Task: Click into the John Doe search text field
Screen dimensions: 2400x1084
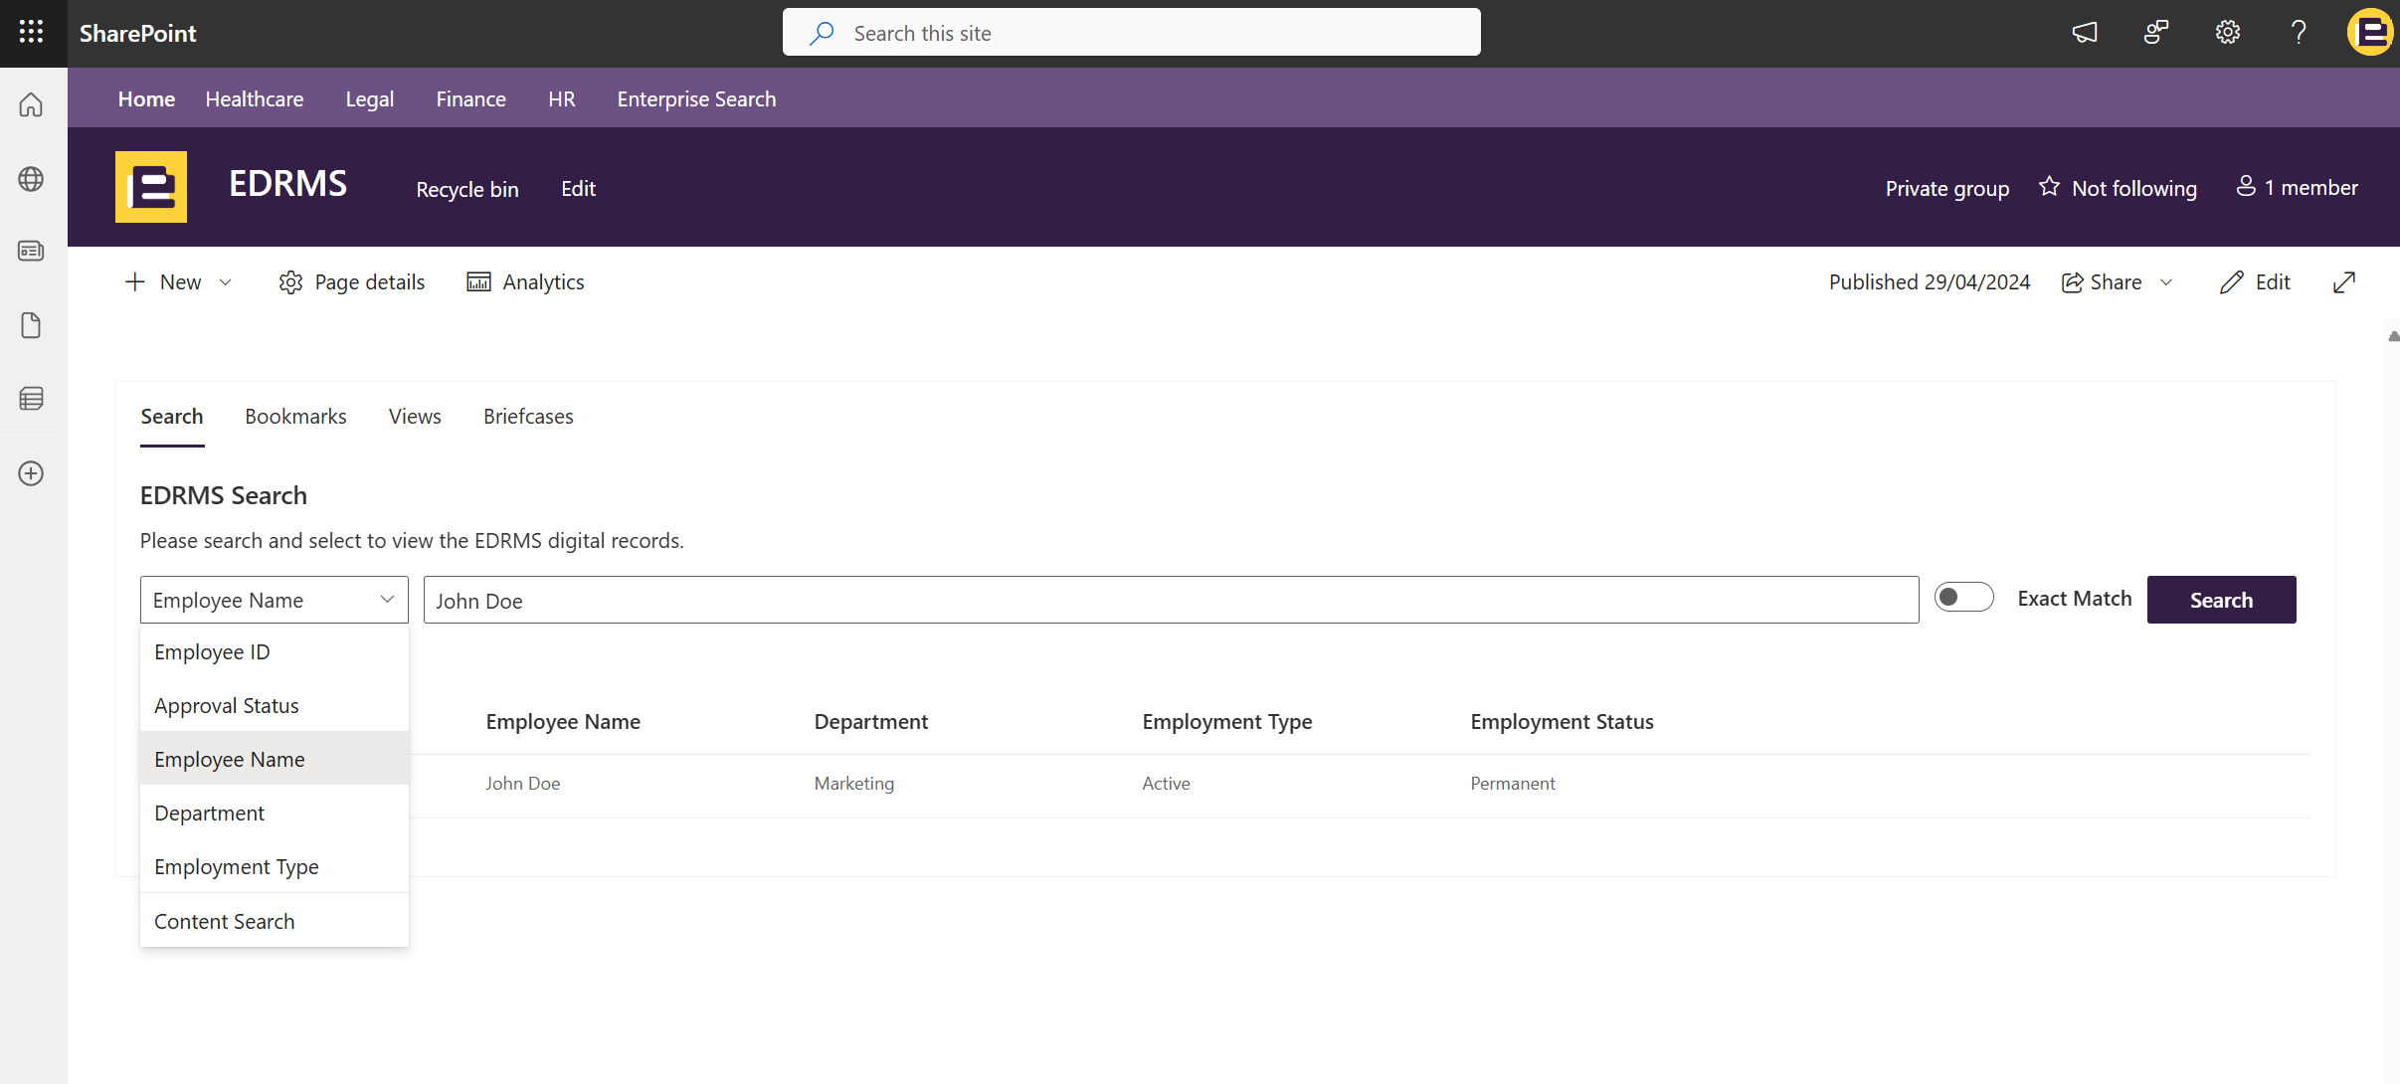Action: tap(1171, 600)
